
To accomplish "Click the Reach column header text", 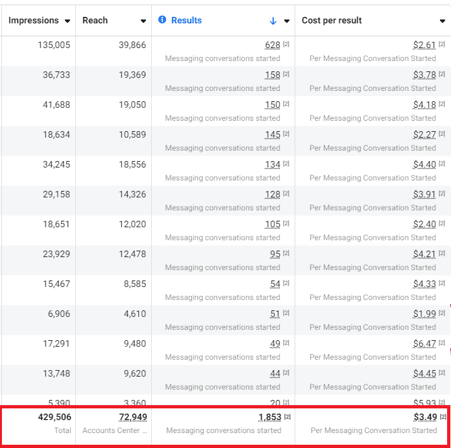I will point(95,20).
